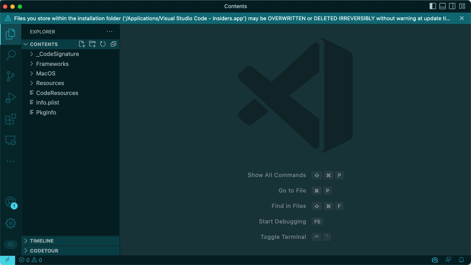Refresh the Explorer file tree

(103, 44)
